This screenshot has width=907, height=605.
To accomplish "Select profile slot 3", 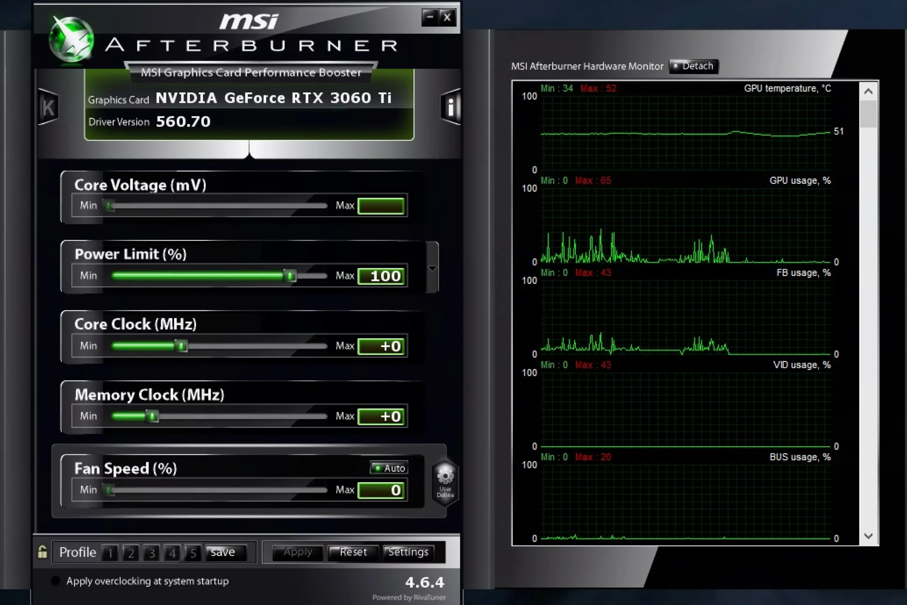I will tap(152, 553).
